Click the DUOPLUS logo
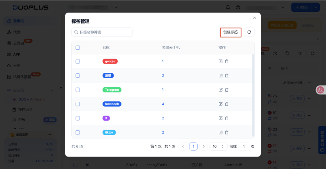This screenshot has width=326, height=169. pos(31,7)
